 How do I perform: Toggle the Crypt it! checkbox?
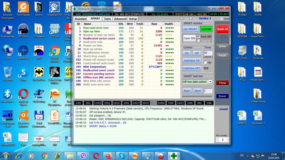pyautogui.click(x=198, y=41)
